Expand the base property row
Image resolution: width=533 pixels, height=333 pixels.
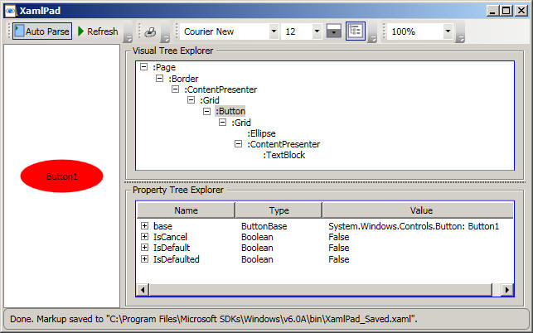click(x=144, y=225)
